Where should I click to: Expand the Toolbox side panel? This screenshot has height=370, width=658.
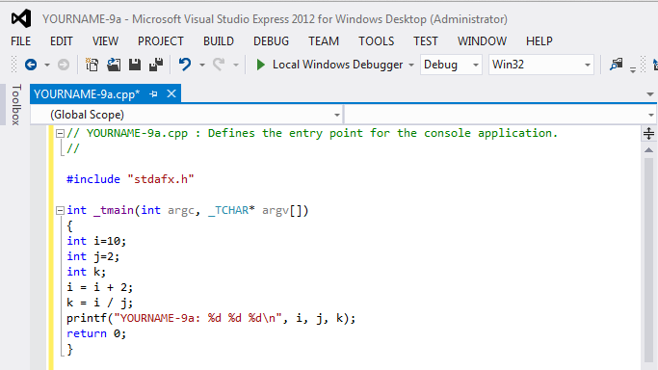point(16,104)
